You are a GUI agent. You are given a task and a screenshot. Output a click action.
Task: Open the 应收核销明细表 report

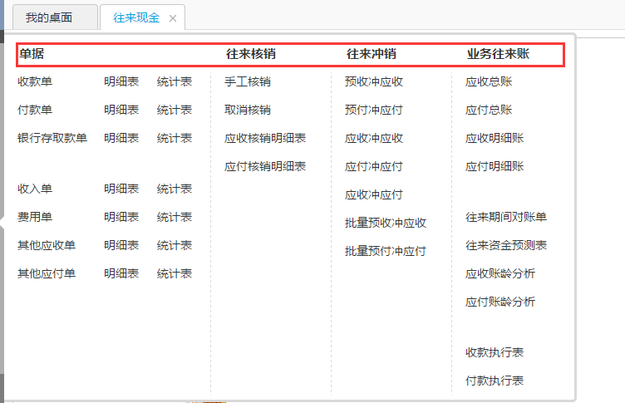coord(265,138)
